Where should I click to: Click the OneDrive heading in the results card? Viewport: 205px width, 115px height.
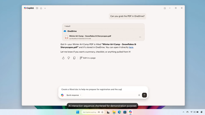72,31
